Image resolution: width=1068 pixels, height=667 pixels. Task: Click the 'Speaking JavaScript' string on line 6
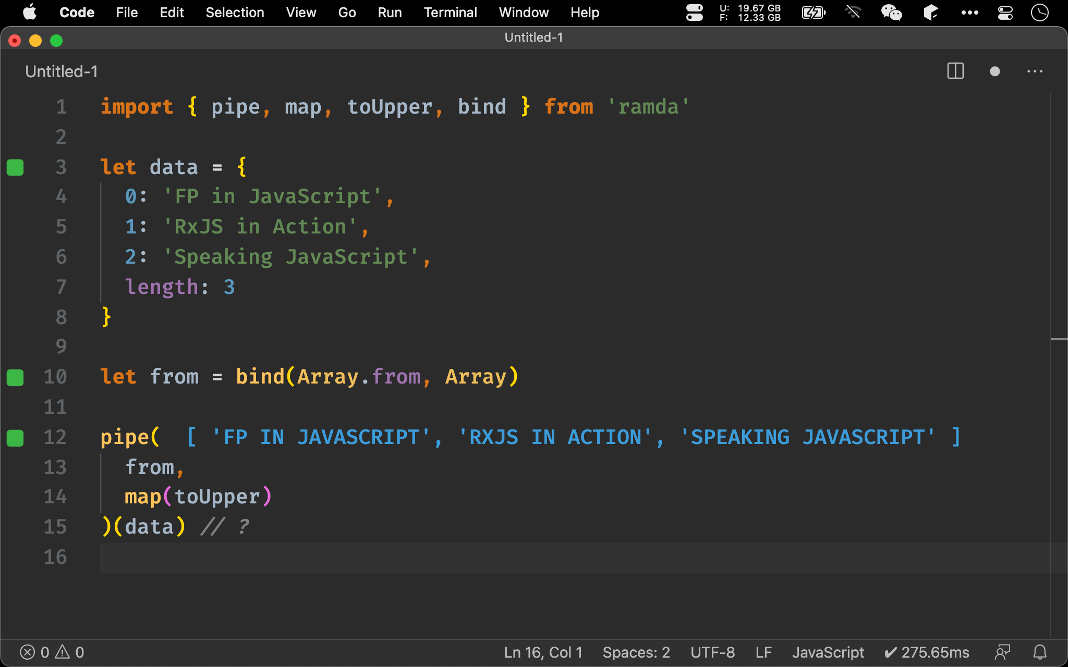pos(291,257)
